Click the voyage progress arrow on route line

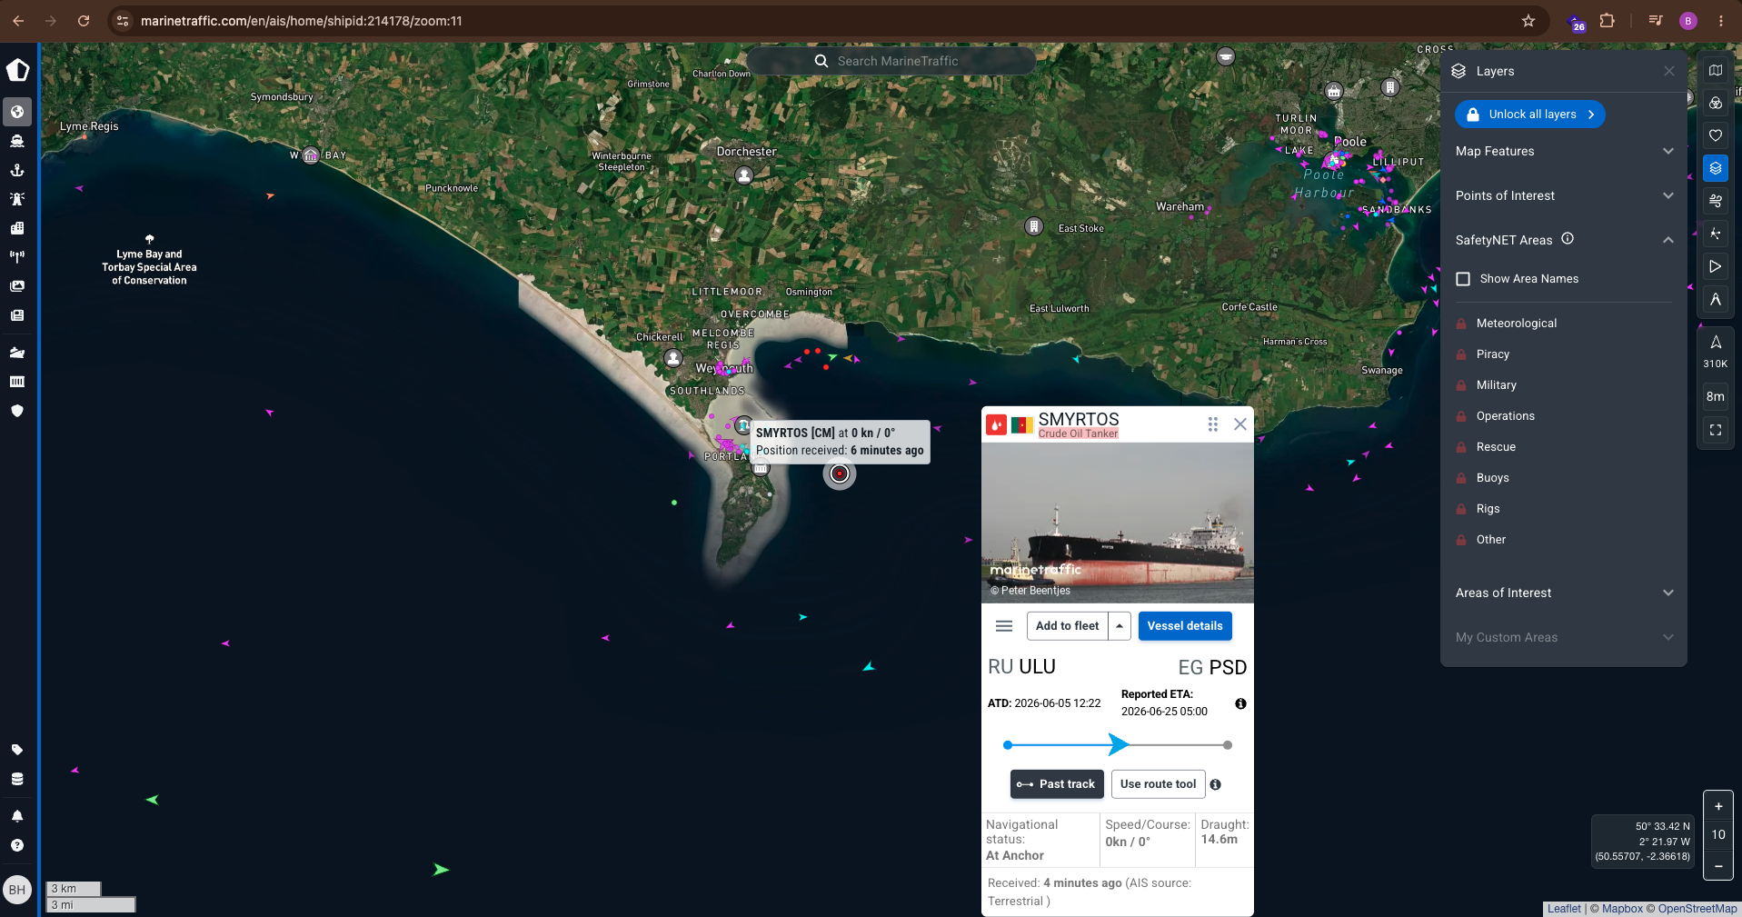(x=1119, y=745)
